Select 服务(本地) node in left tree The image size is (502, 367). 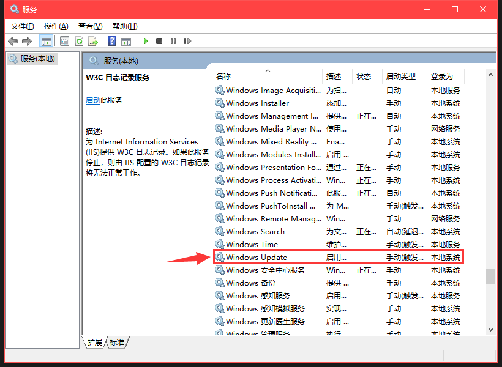(x=32, y=59)
